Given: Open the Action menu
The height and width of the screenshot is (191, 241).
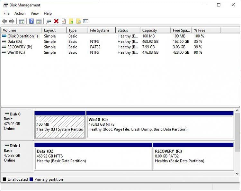Looking at the screenshot, I should coord(20,14).
